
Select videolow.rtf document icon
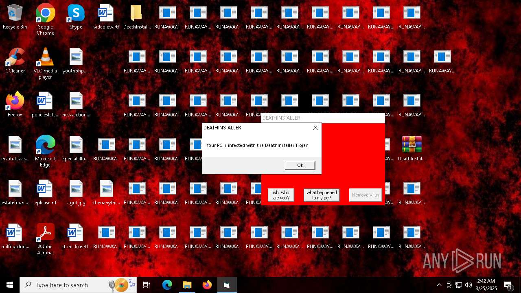(x=106, y=17)
